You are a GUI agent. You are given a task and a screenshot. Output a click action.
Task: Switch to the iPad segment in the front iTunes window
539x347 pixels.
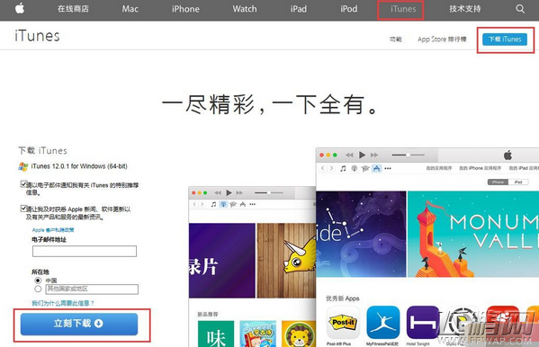coord(518,182)
